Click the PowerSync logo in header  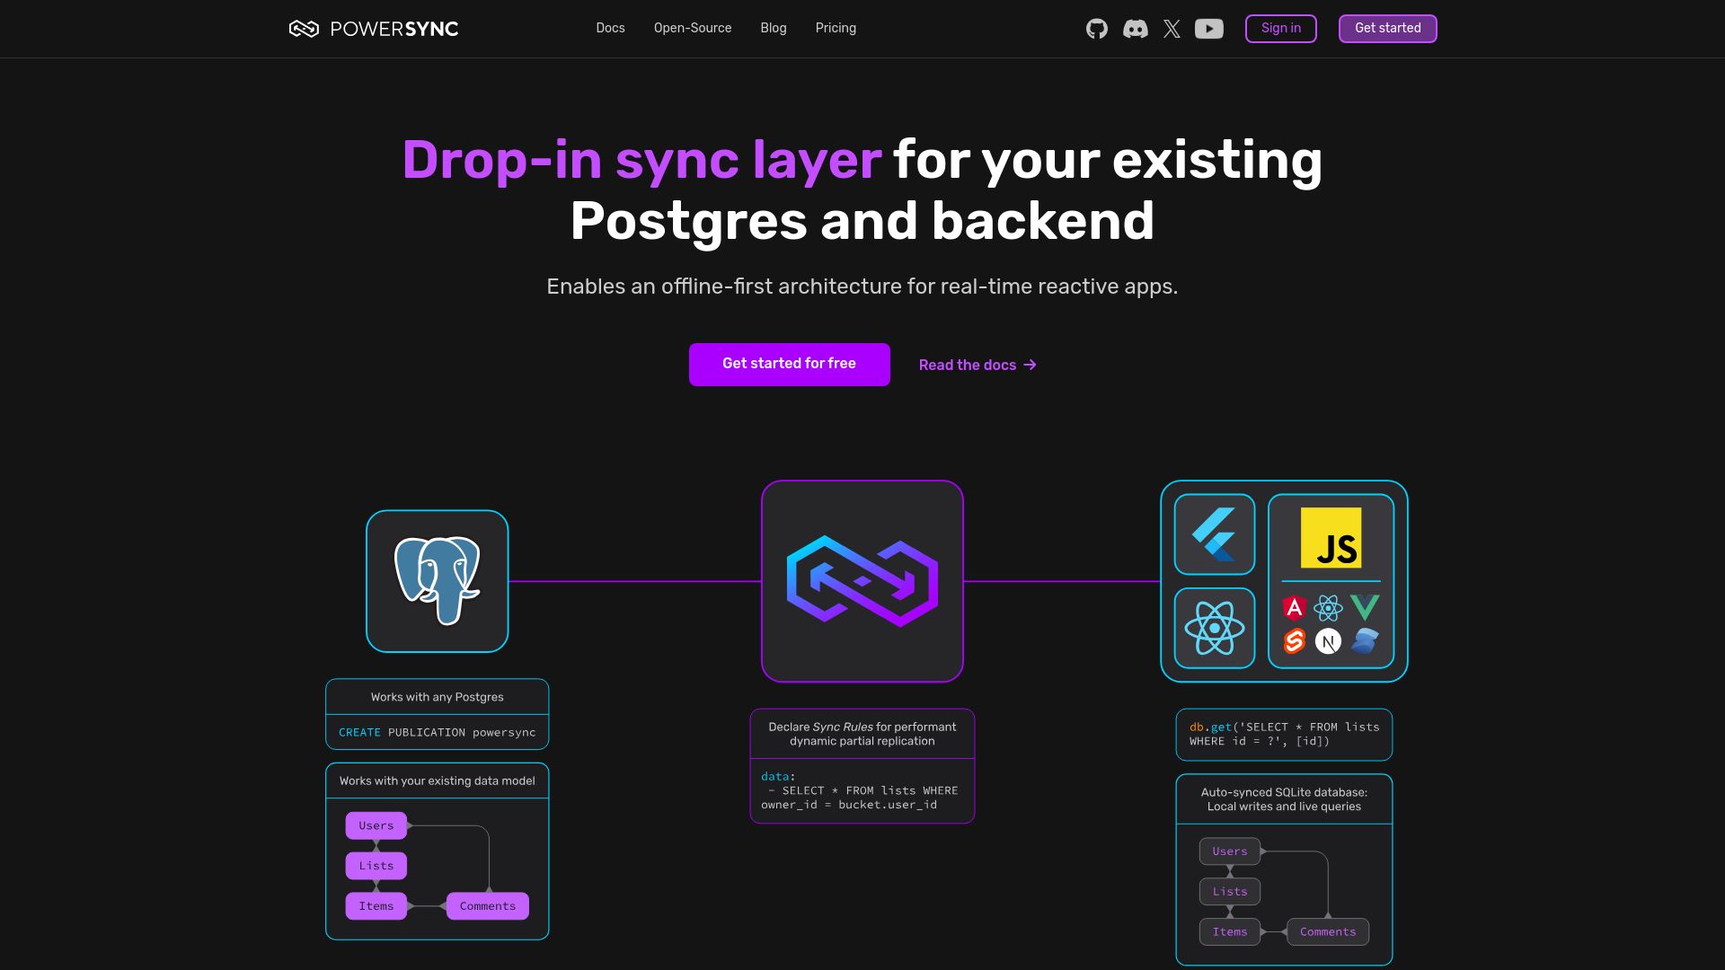(x=374, y=29)
